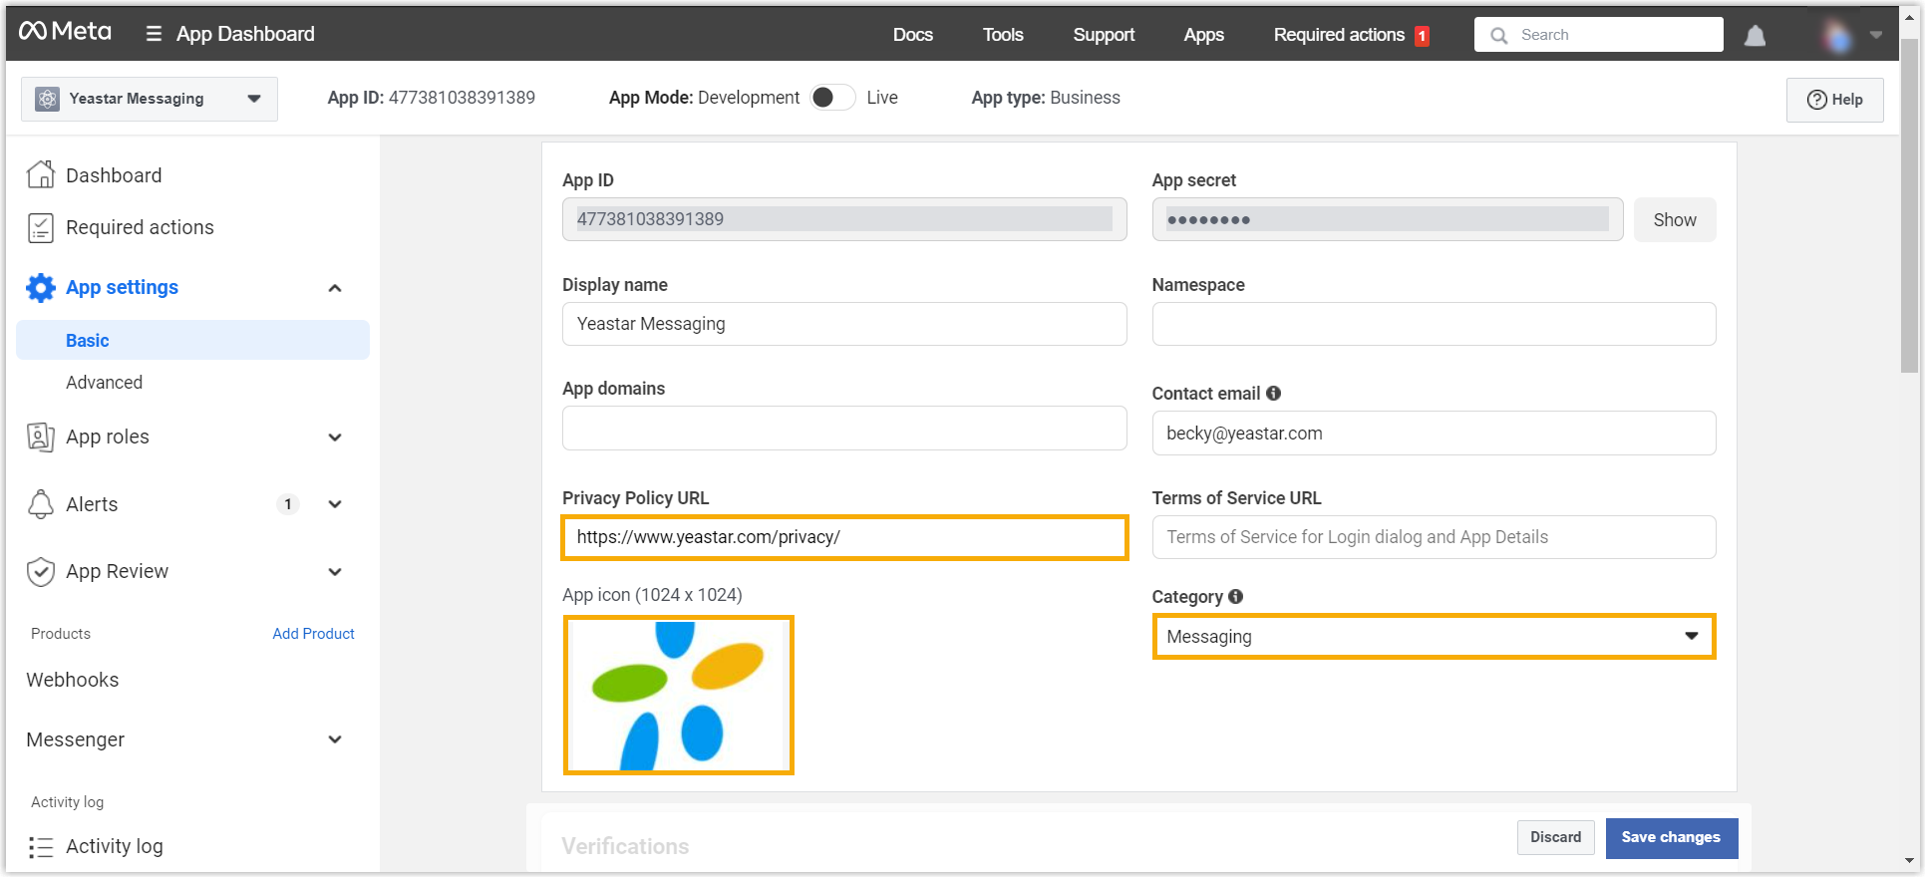Screen dimensions: 1926x878
Task: Click the app icon image thumbnail
Action: (x=679, y=696)
